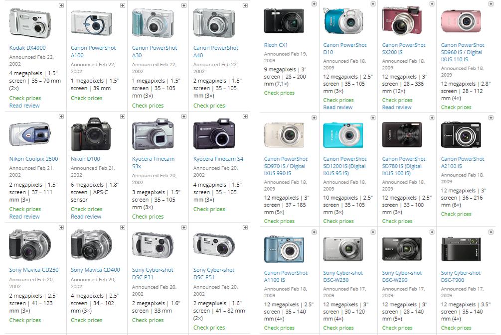Screen dimensions: 501x335
Task: Click plus icon on Kyocera Finecam S4 card
Action: tap(245, 116)
